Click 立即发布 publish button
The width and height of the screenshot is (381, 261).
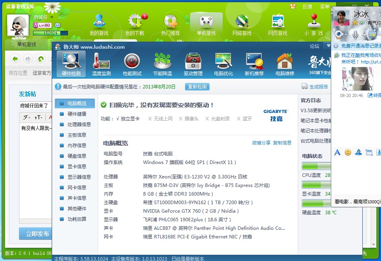(x=35, y=234)
